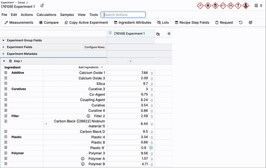Open the Calculations menu
This screenshot has width=266, height=168.
click(46, 15)
